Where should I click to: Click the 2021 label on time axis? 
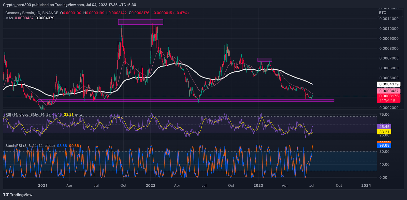point(43,186)
